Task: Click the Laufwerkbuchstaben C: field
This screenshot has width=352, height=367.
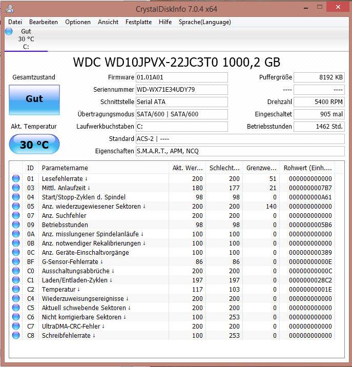Action: click(x=181, y=127)
